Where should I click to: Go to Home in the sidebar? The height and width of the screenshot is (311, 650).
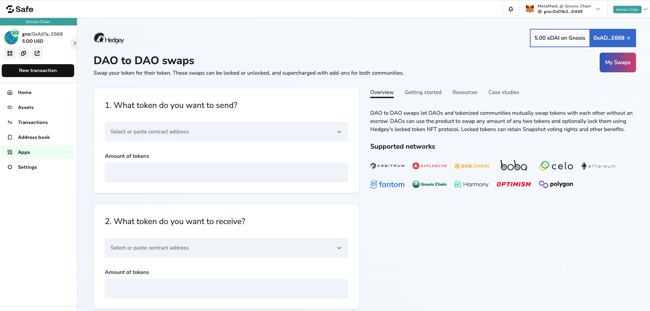pyautogui.click(x=38, y=92)
